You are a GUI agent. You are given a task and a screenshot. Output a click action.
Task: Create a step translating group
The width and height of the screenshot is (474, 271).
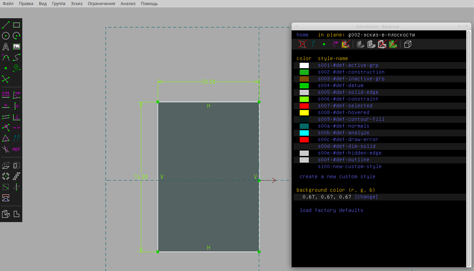(x=17, y=176)
